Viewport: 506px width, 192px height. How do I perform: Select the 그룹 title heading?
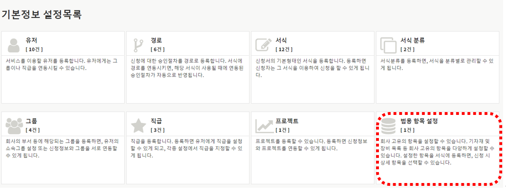31,121
